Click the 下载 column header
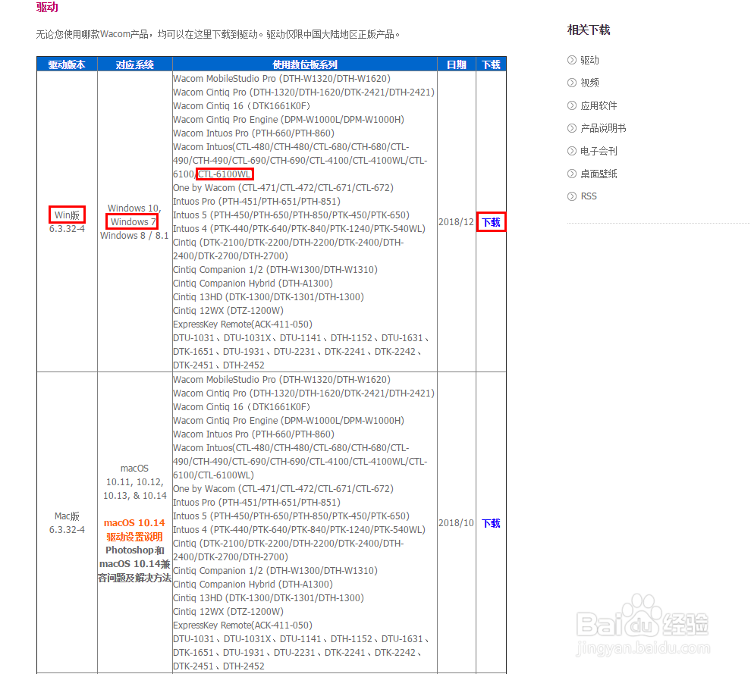The image size is (751, 674). [491, 64]
